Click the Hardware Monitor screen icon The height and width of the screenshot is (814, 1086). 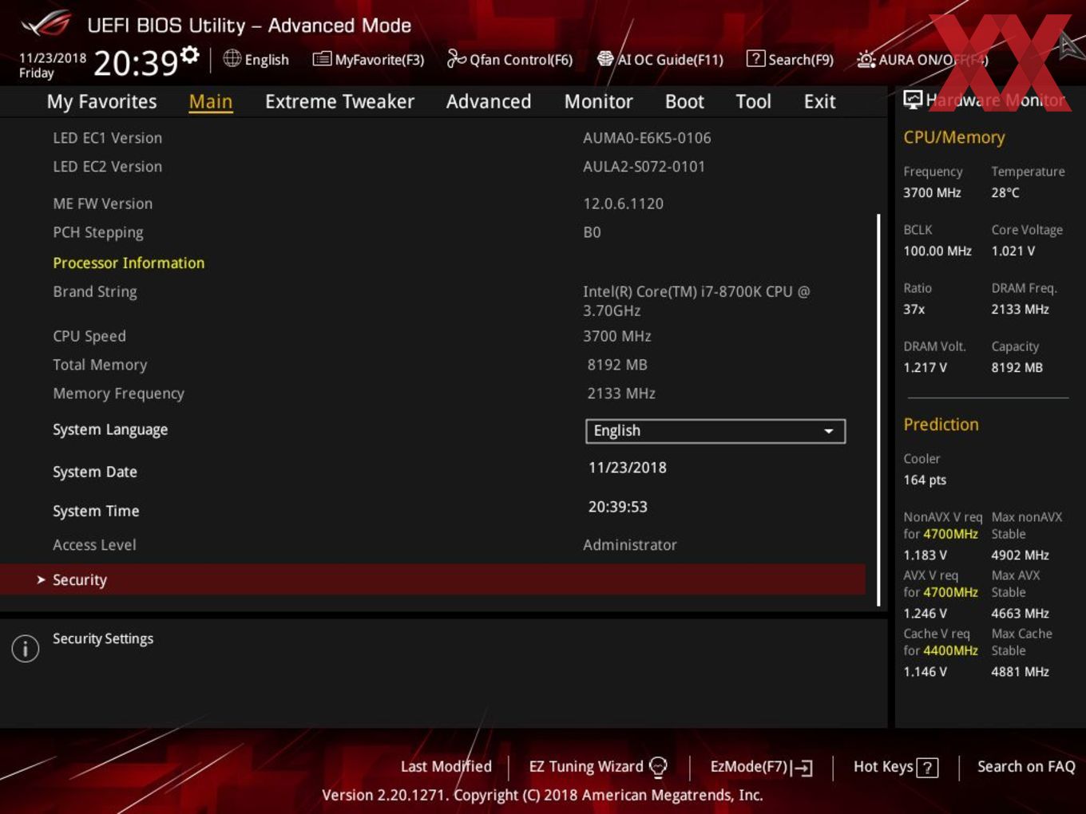click(x=913, y=100)
